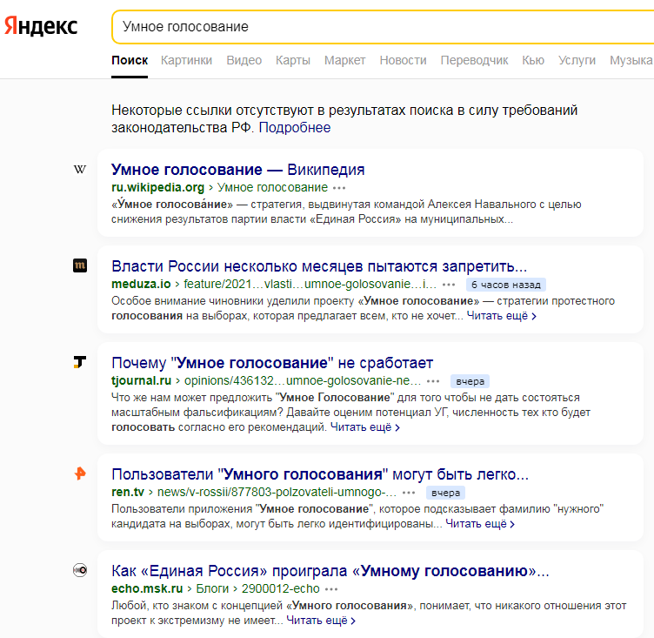Viewport: 654px width, 638px height.
Task: Click the TJournal favicon icon
Action: [80, 362]
